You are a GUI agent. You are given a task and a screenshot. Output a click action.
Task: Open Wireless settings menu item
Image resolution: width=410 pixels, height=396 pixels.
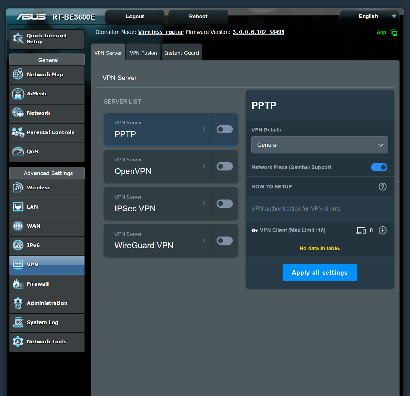[47, 188]
